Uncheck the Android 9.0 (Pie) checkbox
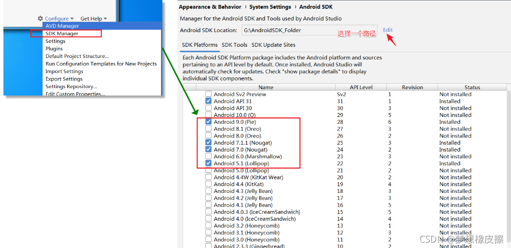 coord(209,122)
